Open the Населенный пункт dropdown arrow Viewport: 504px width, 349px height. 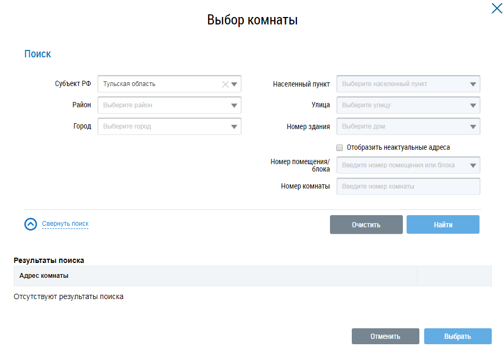(x=473, y=84)
